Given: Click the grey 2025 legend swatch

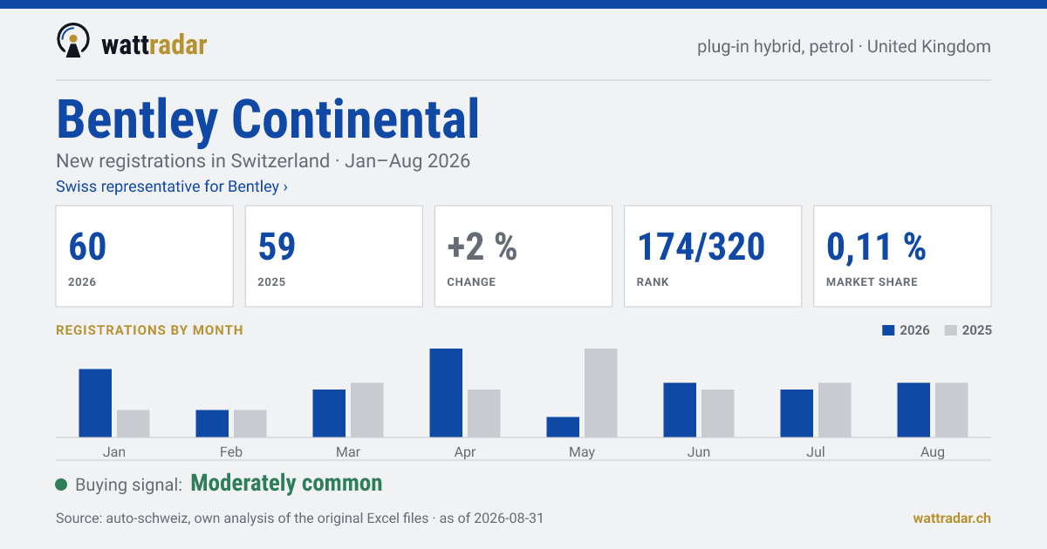Looking at the screenshot, I should point(952,330).
